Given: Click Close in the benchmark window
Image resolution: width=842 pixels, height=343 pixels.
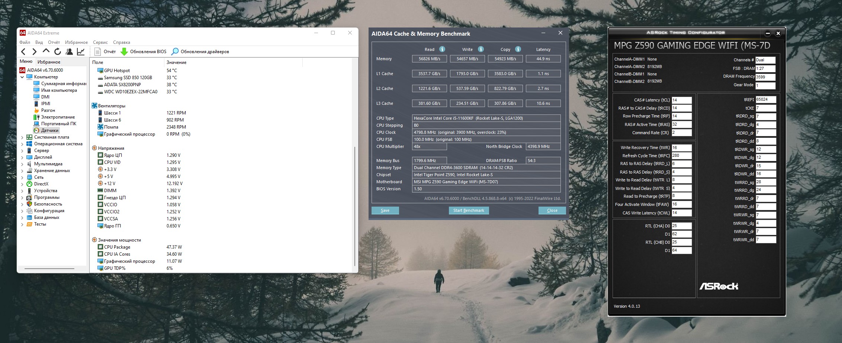Looking at the screenshot, I should pyautogui.click(x=552, y=210).
